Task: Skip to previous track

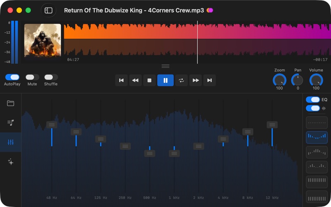Action: pos(121,80)
